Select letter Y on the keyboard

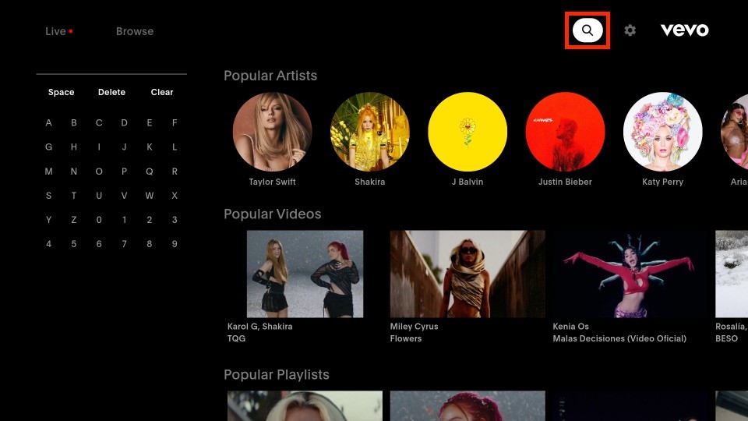point(48,220)
